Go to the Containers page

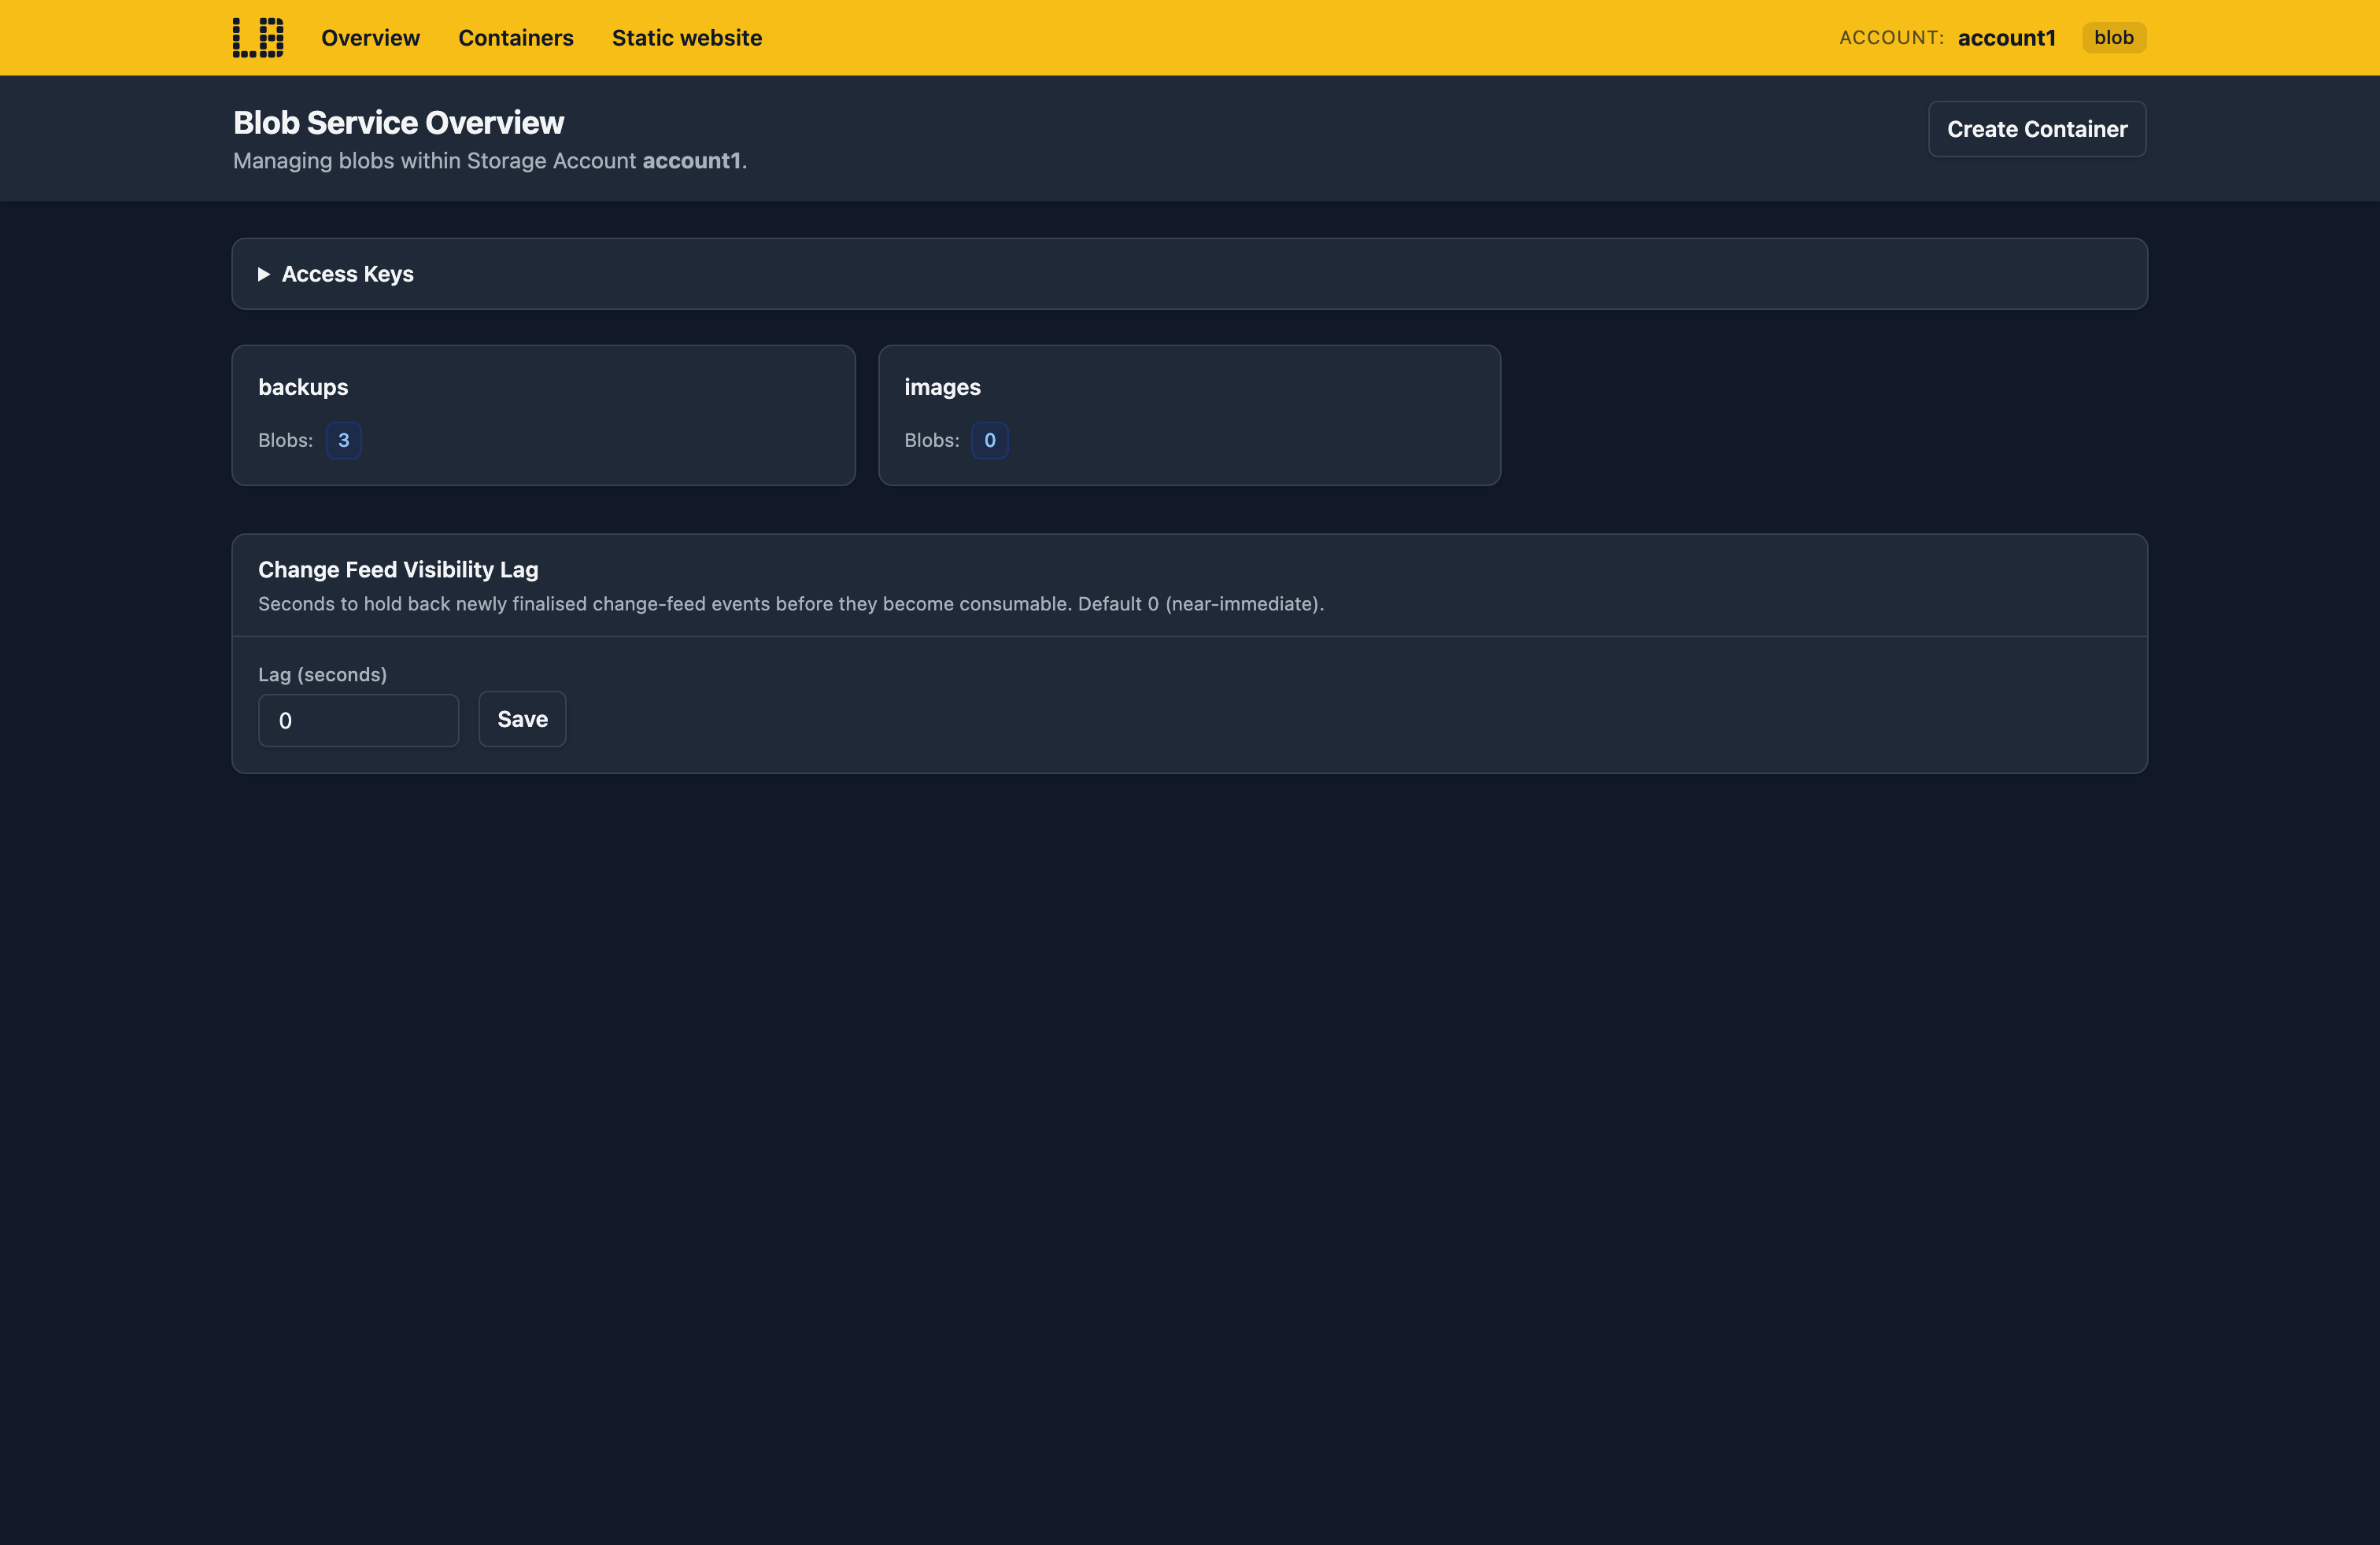point(516,38)
